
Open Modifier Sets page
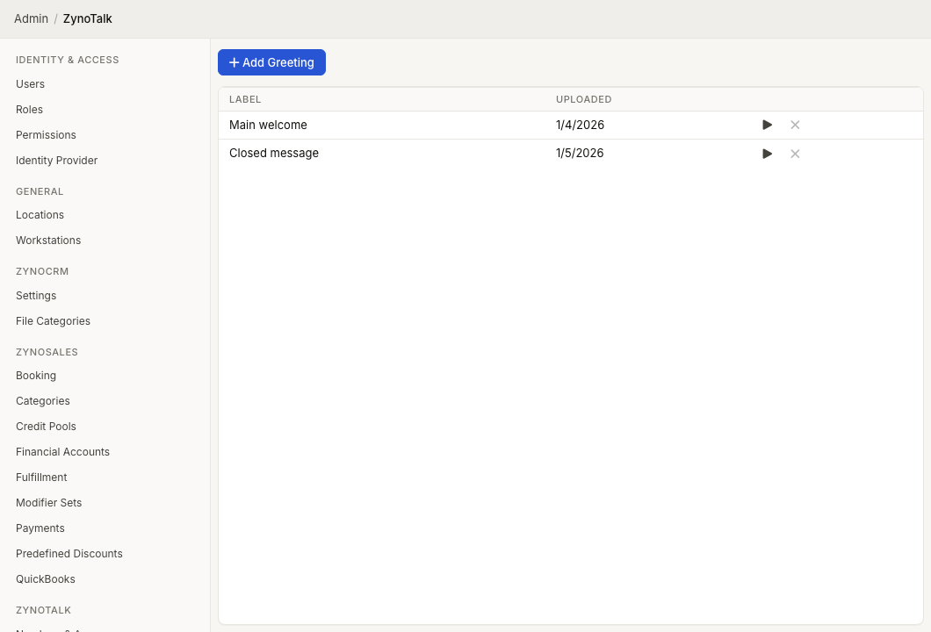point(48,503)
